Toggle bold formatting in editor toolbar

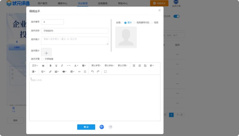point(50,66)
